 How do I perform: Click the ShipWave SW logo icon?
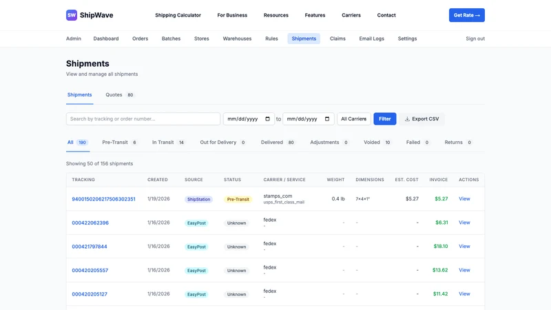(x=72, y=15)
